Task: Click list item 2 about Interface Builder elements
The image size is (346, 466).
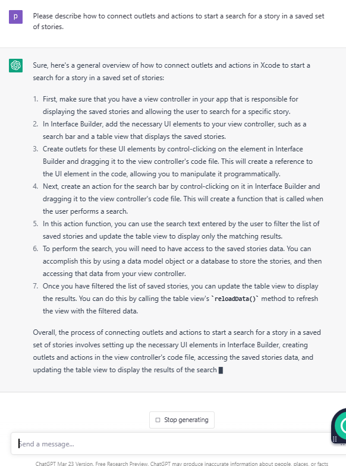Action: pyautogui.click(x=175, y=130)
